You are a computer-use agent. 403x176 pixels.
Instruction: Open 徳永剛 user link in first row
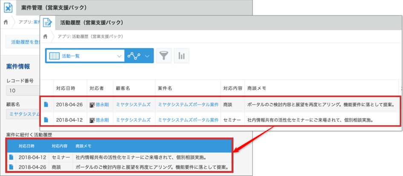(101, 104)
